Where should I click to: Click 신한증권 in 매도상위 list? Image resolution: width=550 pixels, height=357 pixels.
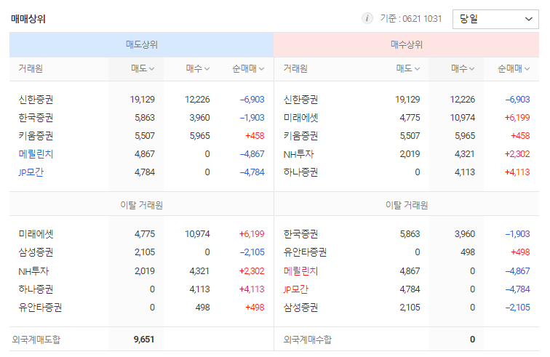tap(36, 100)
